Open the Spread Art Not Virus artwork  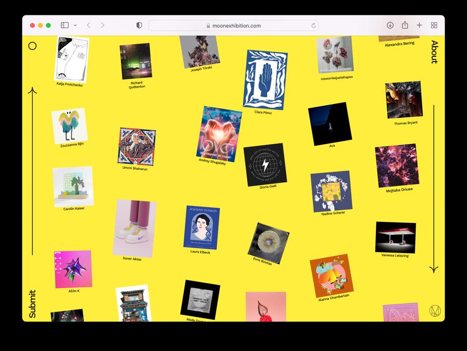200,300
